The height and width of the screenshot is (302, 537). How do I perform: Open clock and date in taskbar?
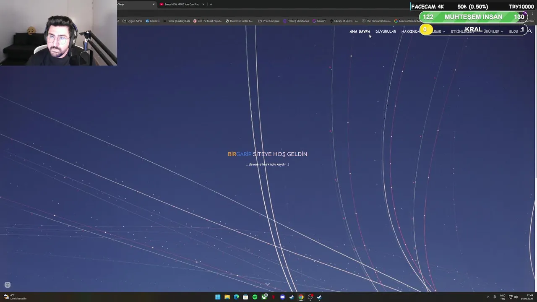[x=527, y=297]
